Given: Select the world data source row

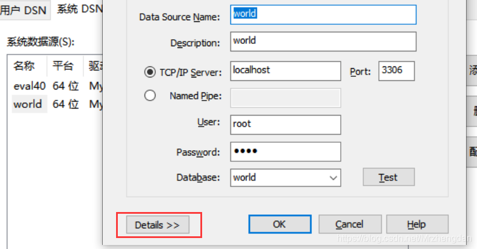Looking at the screenshot, I should coord(58,104).
